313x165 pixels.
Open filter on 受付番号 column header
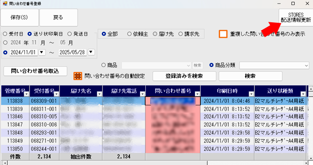click(56, 94)
